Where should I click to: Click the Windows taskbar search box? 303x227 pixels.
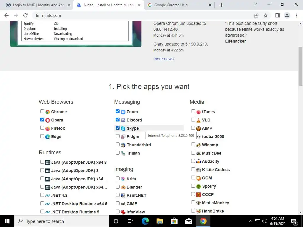point(62,221)
